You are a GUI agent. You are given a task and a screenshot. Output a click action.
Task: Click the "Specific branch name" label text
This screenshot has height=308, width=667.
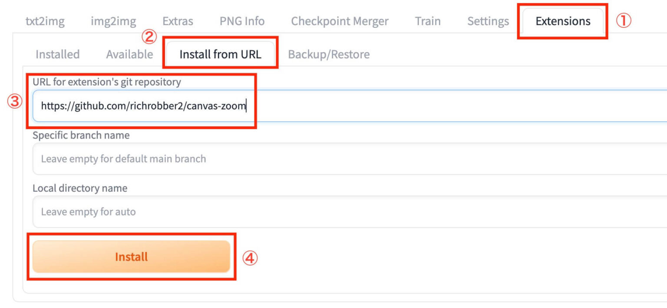click(x=81, y=135)
